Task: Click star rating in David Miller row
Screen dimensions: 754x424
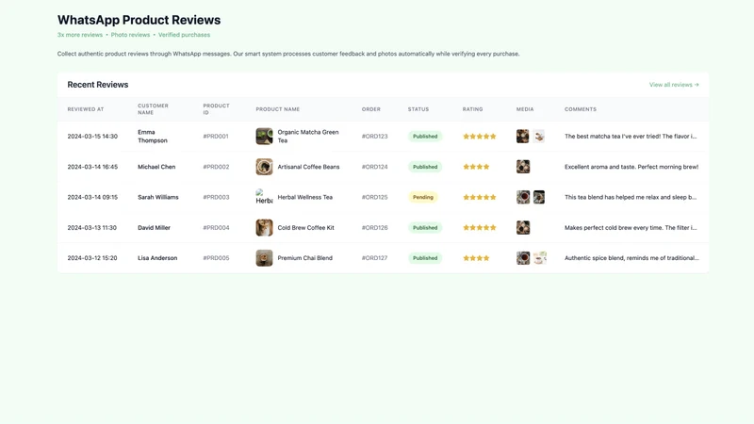Action: click(x=480, y=228)
